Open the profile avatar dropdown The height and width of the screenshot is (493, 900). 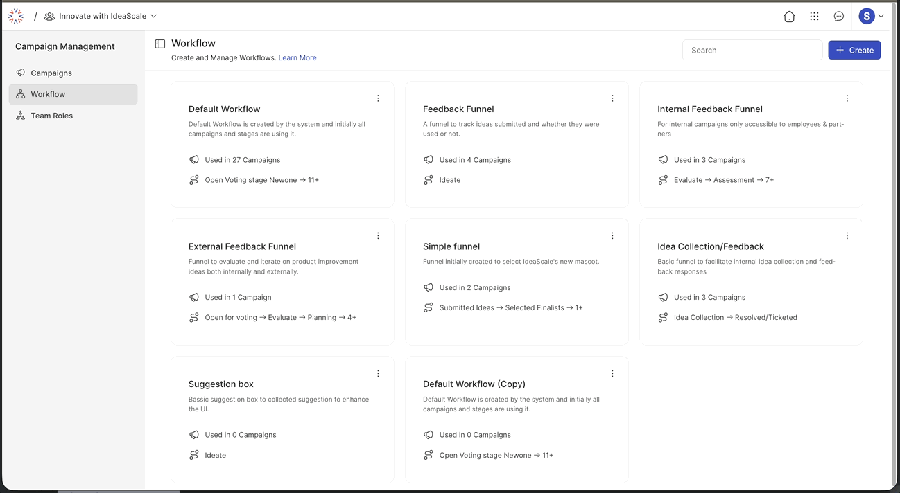pos(872,16)
